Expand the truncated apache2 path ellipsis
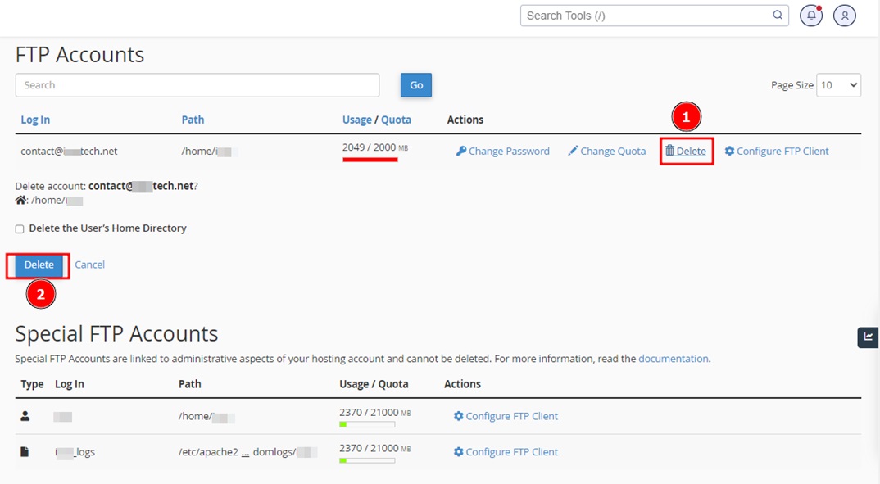The image size is (880, 484). tap(245, 452)
